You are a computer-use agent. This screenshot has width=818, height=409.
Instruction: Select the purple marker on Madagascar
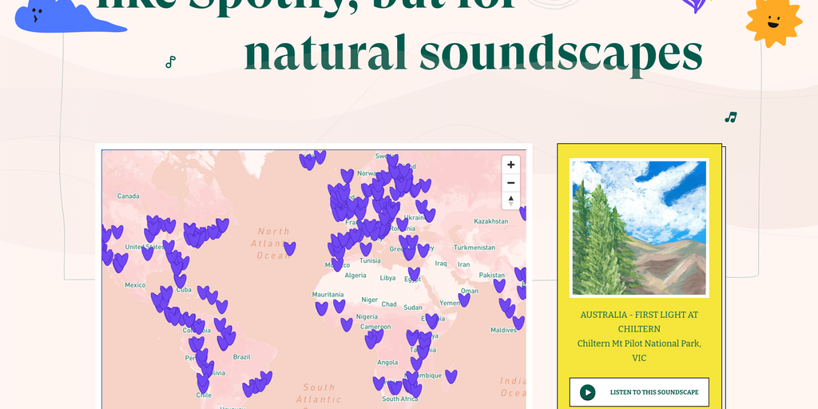(451, 377)
